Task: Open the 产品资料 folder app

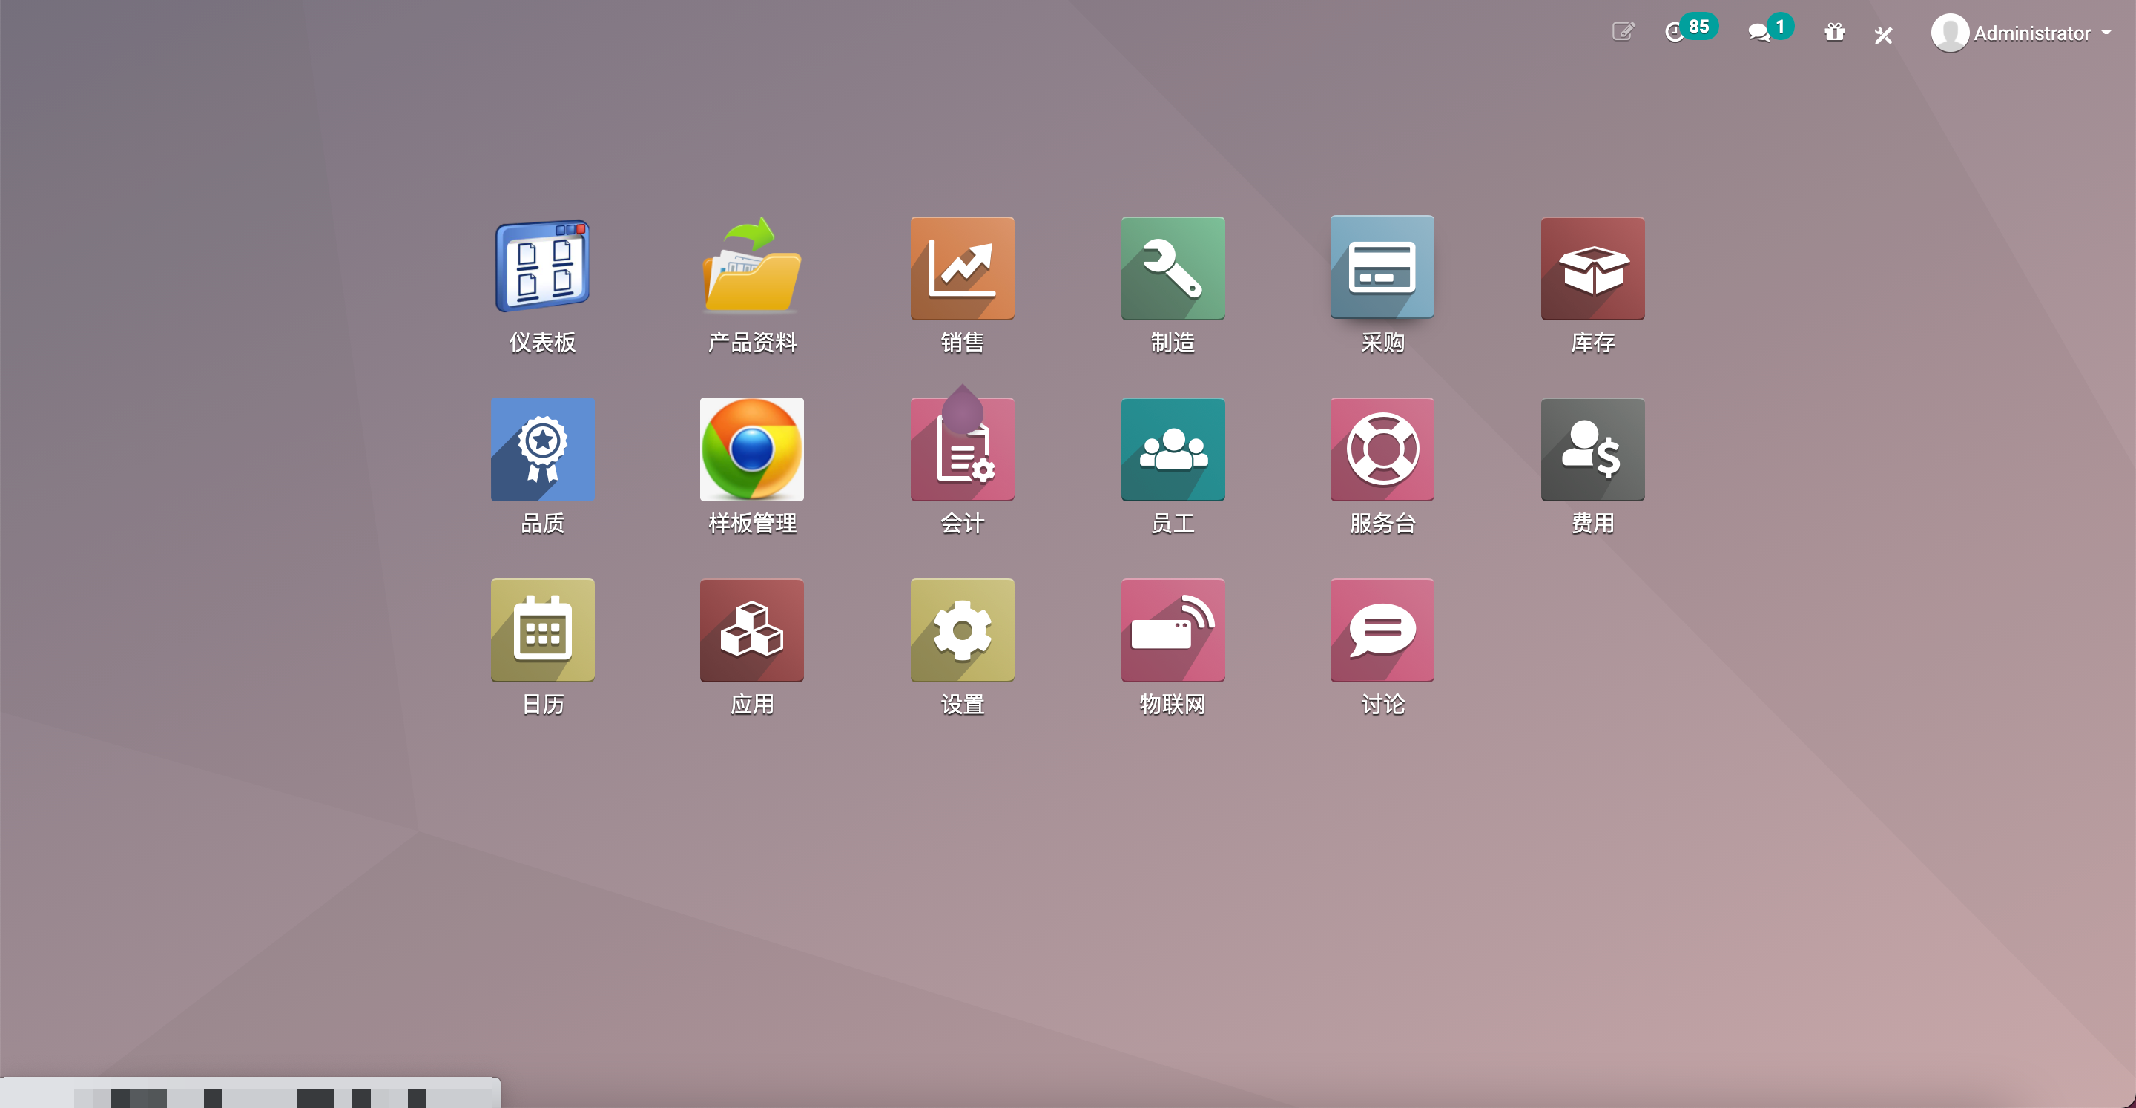Action: [752, 267]
